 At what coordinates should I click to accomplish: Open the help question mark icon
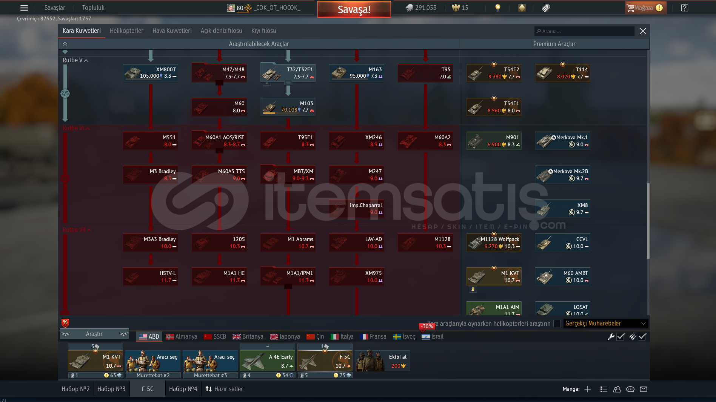pos(684,8)
